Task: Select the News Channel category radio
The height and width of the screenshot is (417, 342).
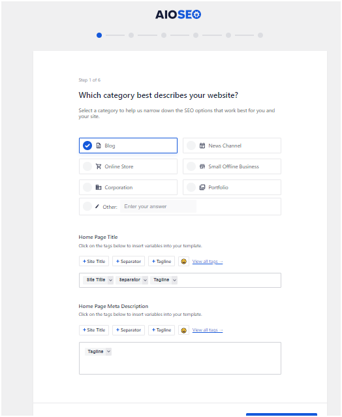Action: point(191,146)
